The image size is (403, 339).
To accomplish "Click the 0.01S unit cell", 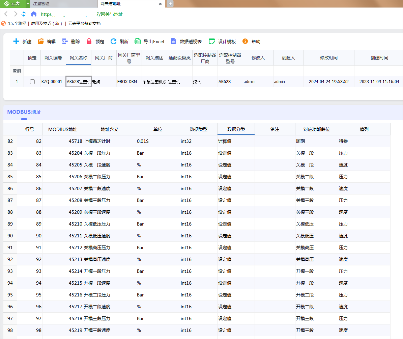I will tap(158, 141).
